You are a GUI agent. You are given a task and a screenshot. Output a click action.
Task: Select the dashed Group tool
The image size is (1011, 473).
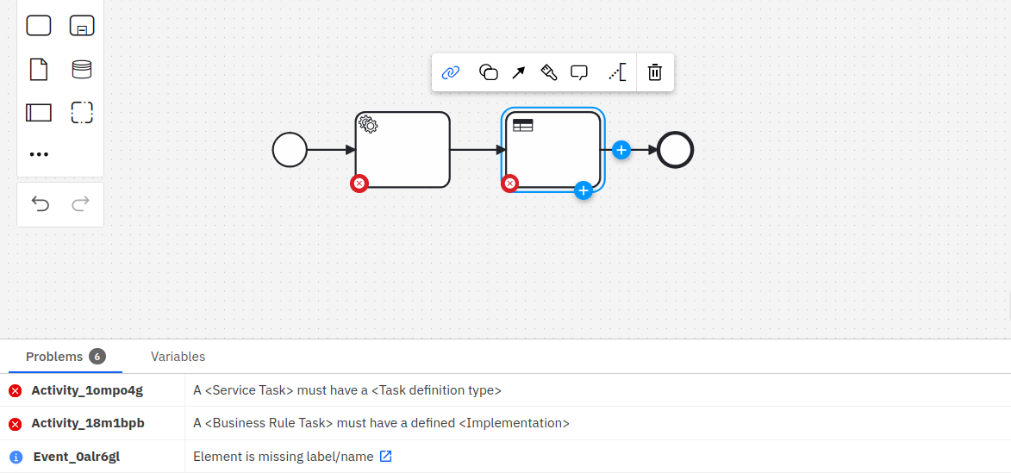[82, 112]
